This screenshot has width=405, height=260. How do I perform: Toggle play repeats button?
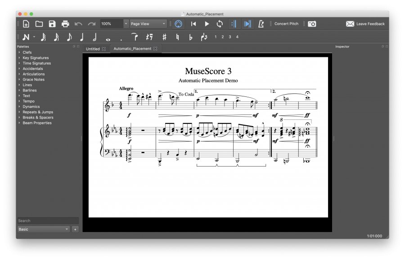pyautogui.click(x=234, y=24)
